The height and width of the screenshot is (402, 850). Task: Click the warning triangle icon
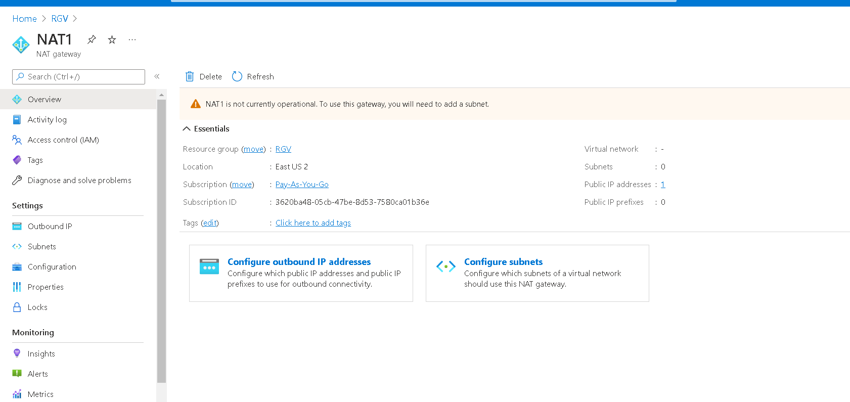tap(196, 104)
